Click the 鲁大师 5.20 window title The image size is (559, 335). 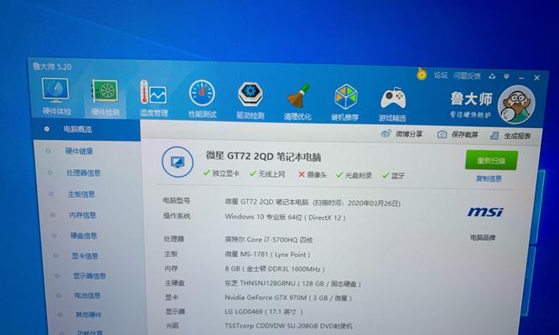[53, 67]
